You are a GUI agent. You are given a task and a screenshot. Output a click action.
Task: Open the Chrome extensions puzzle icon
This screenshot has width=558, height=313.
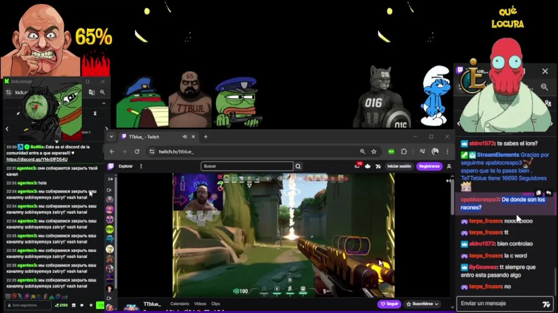pos(404,151)
